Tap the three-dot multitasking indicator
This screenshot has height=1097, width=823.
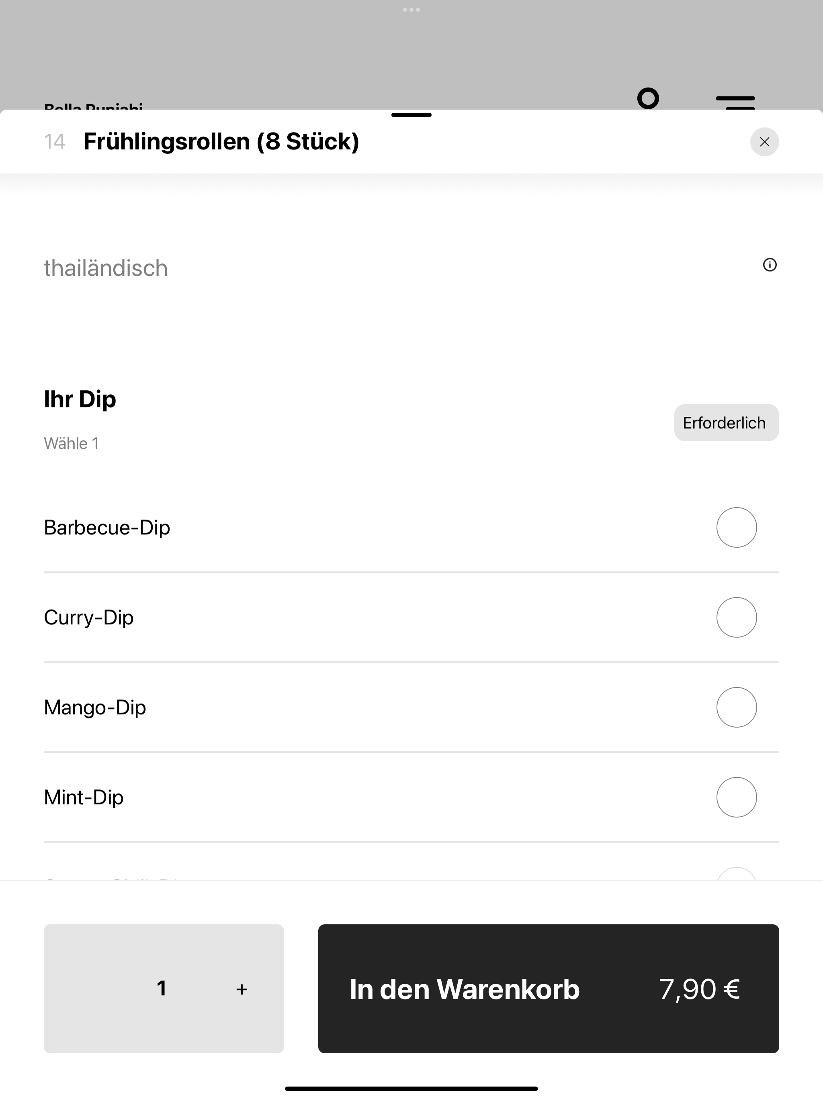pyautogui.click(x=411, y=9)
